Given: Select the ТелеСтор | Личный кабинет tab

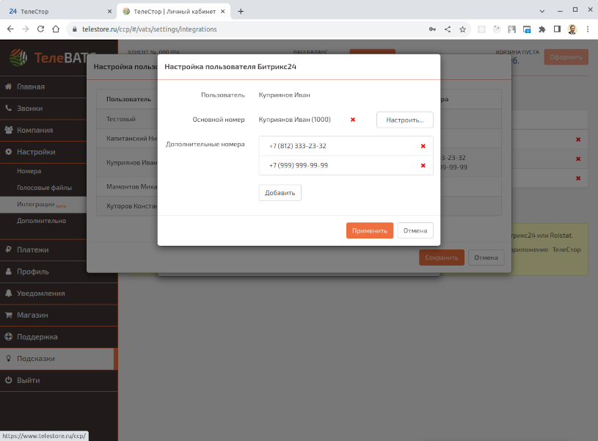Looking at the screenshot, I should click(x=174, y=12).
